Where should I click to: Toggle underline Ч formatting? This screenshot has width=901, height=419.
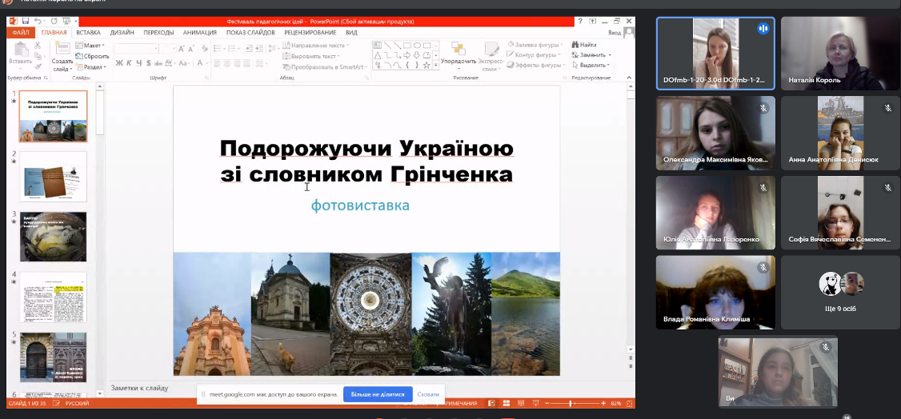(x=138, y=63)
